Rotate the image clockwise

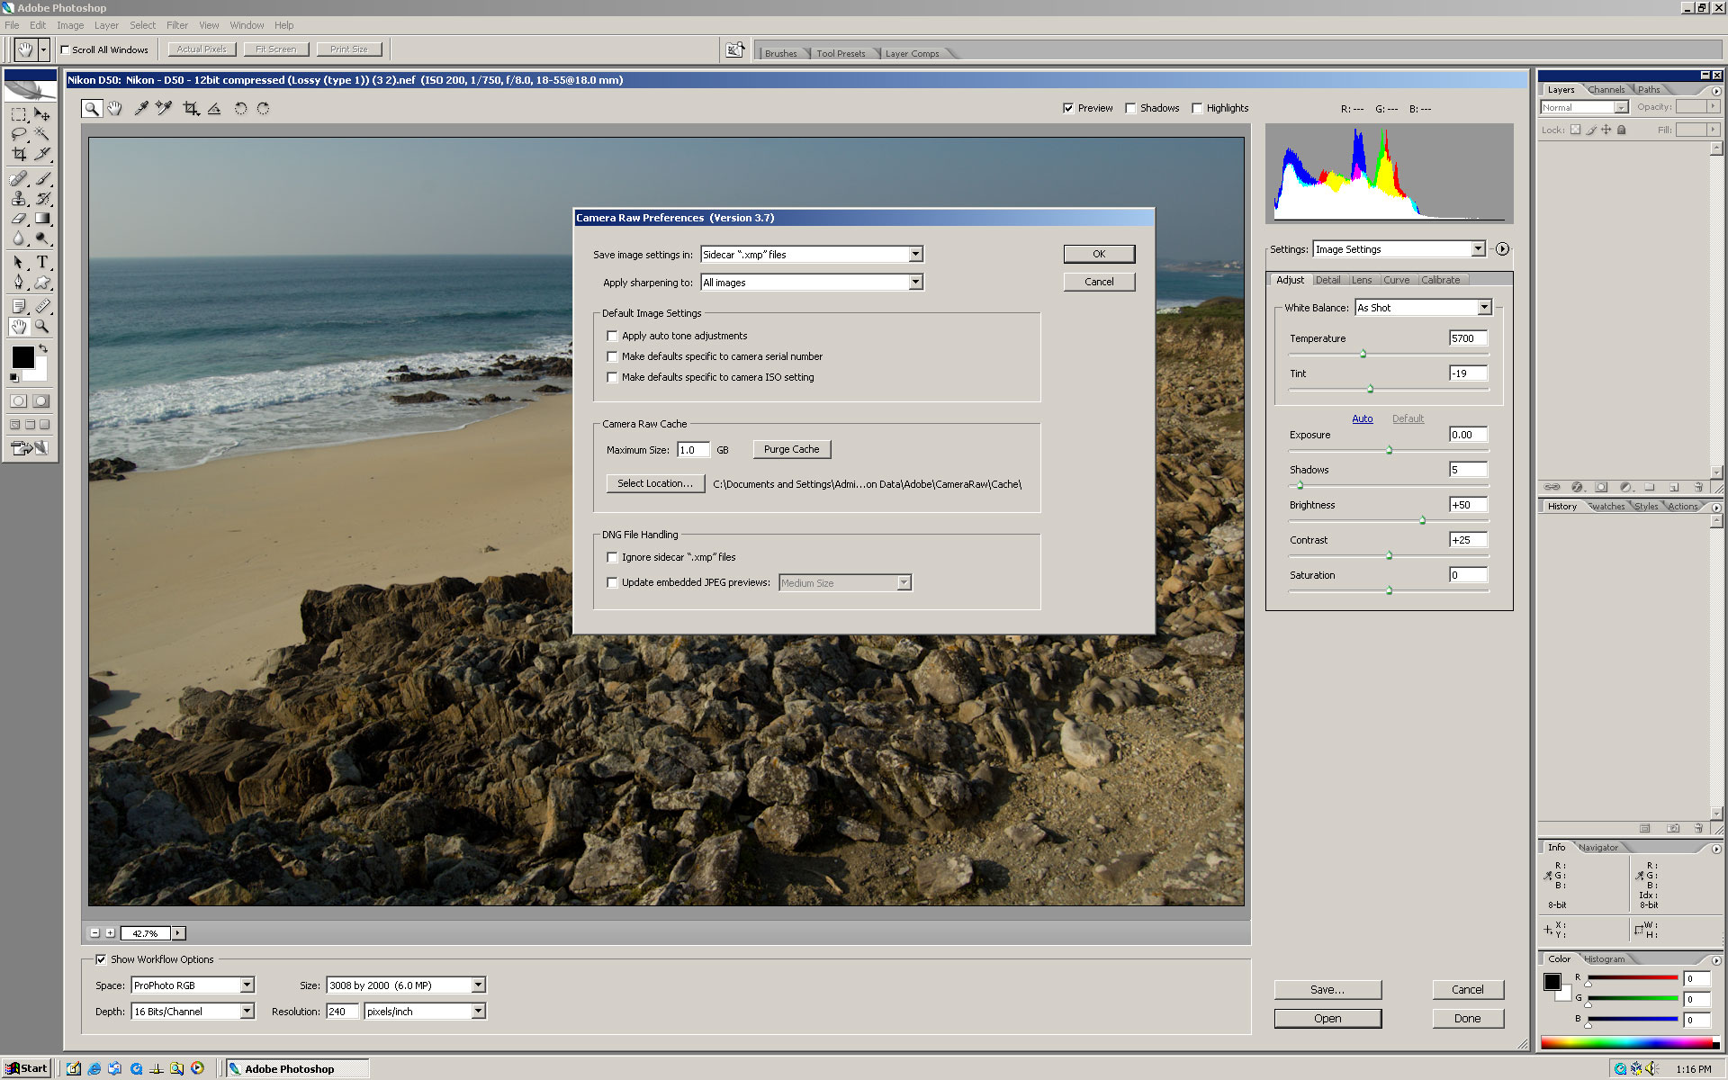pyautogui.click(x=263, y=108)
